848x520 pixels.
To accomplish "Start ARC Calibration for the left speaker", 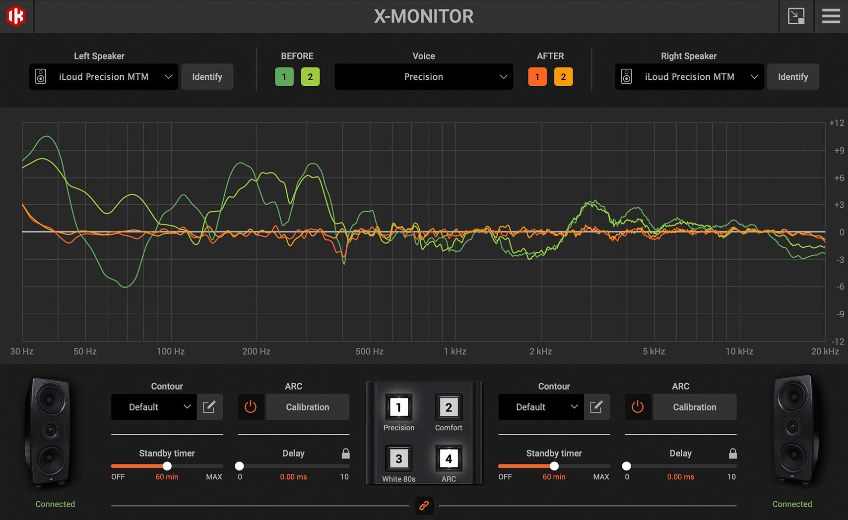I will (x=308, y=407).
